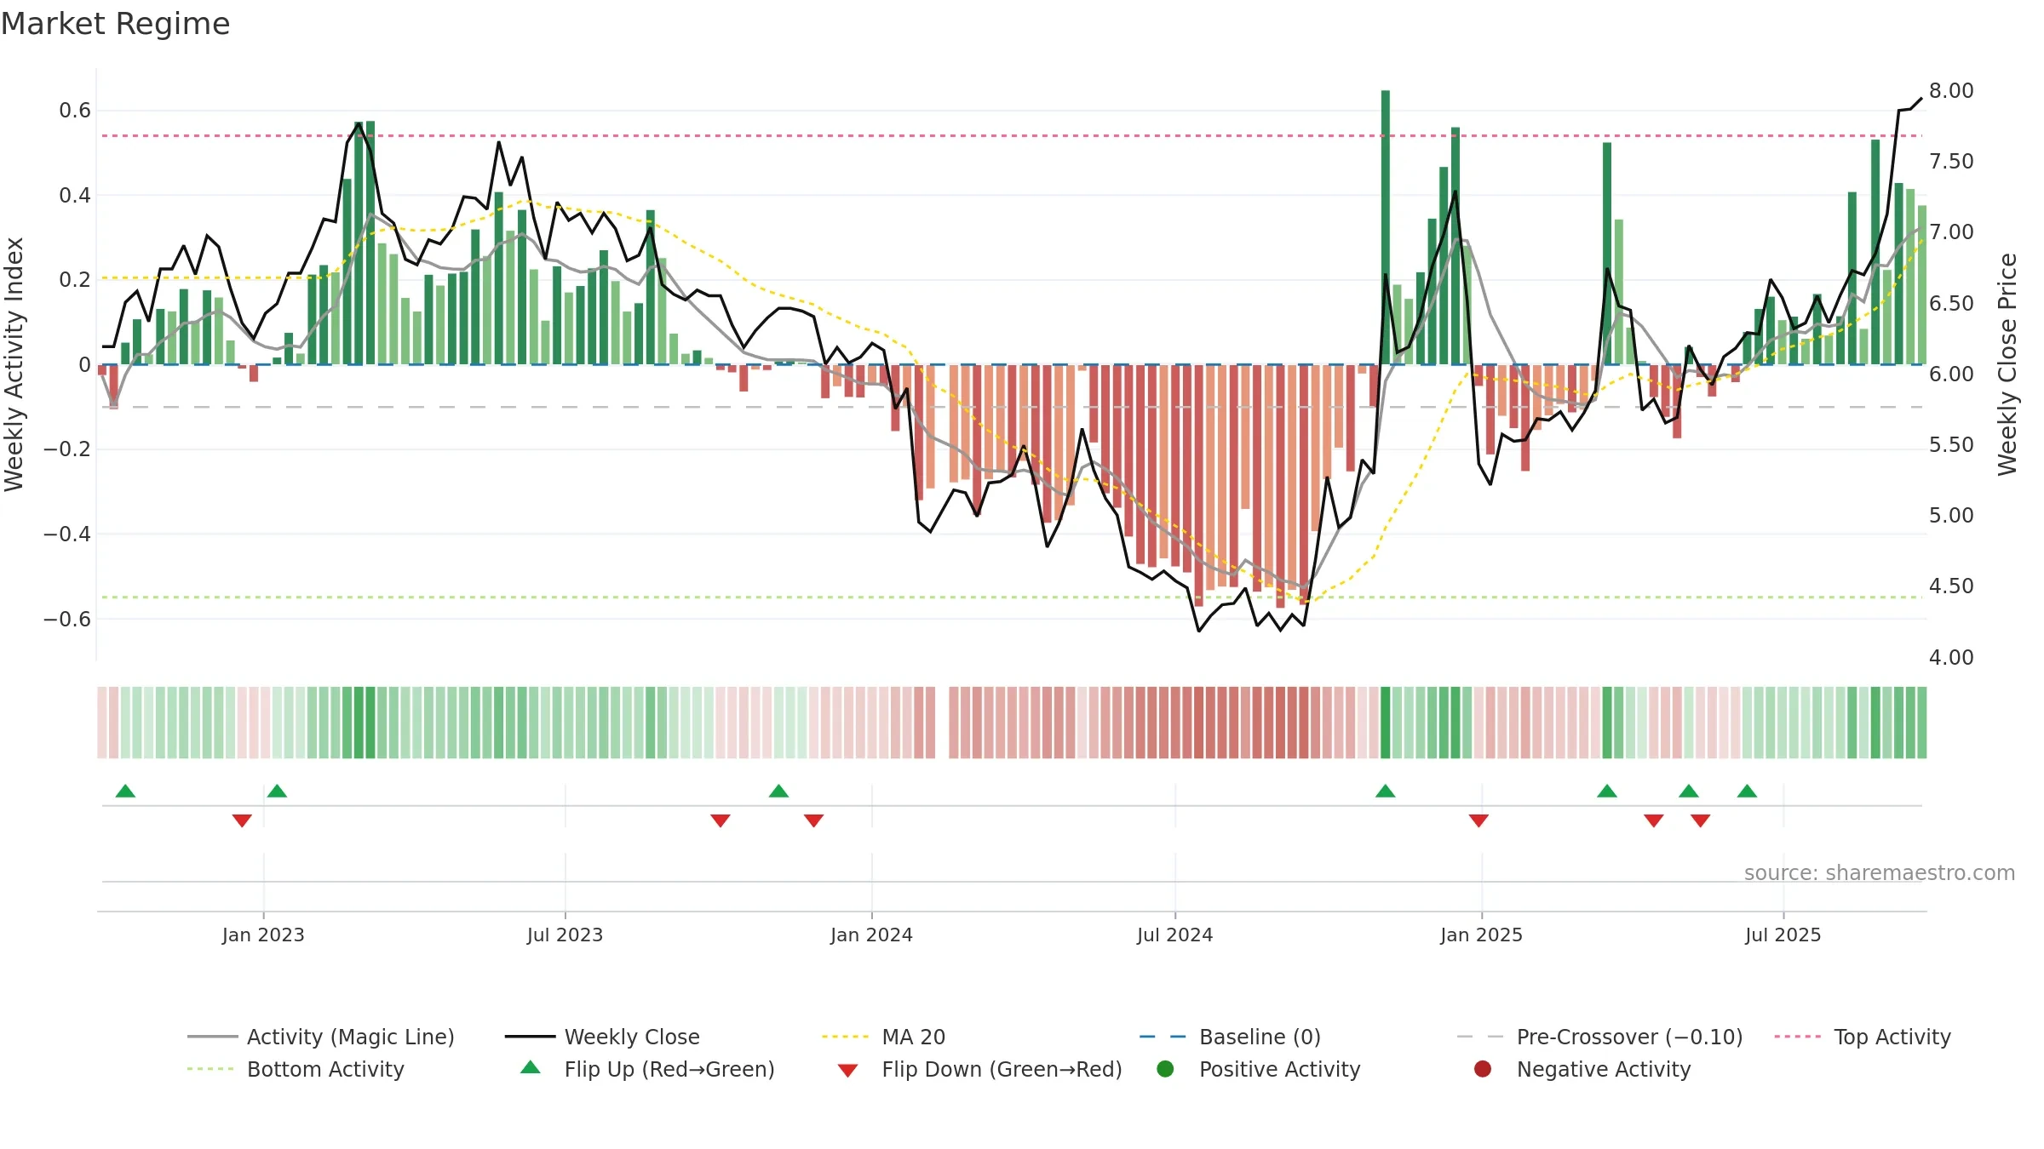Image resolution: width=2044 pixels, height=1149 pixels.
Task: Toggle MA 20 legend entry
Action: (883, 1037)
